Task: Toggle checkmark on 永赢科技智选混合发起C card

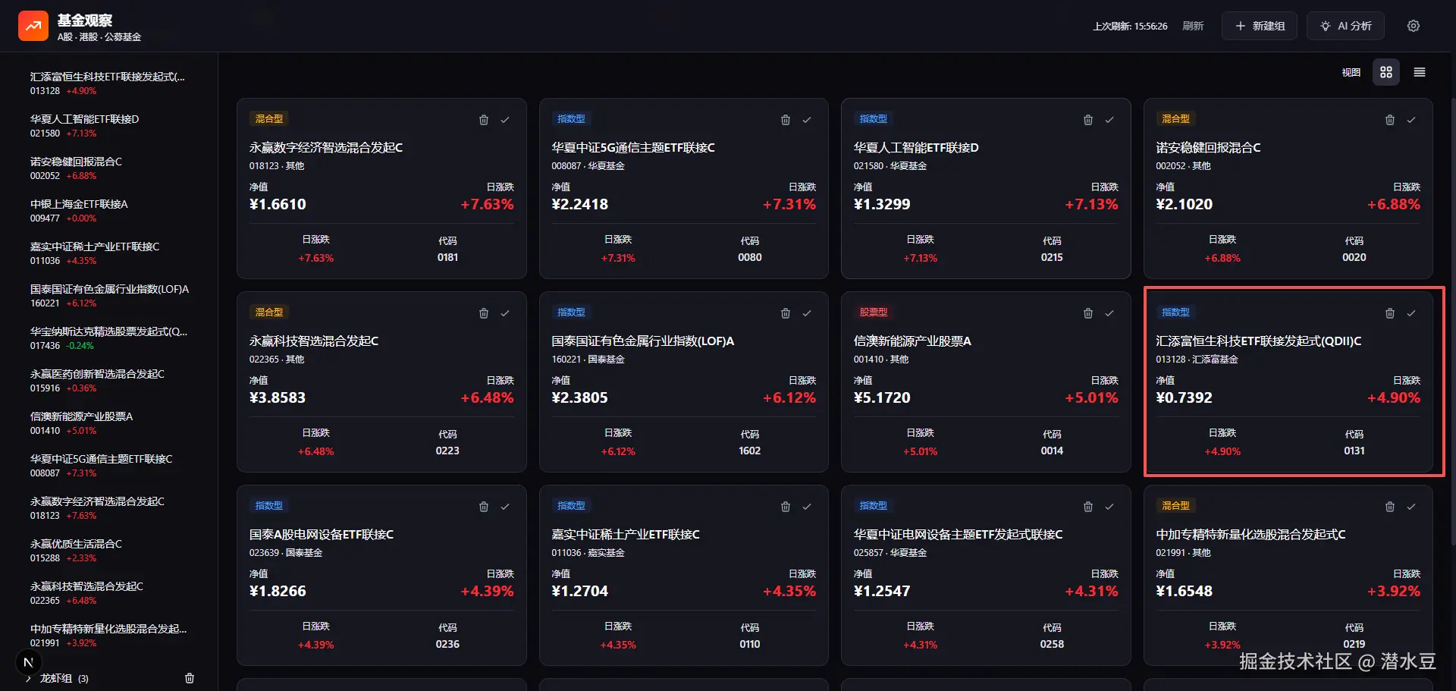Action: point(505,313)
